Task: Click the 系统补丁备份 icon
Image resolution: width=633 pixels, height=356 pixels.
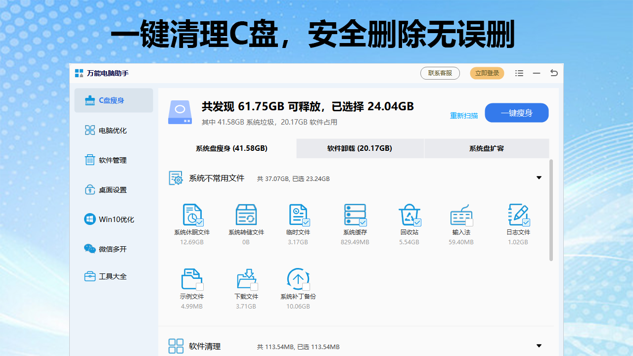Action: (x=298, y=278)
